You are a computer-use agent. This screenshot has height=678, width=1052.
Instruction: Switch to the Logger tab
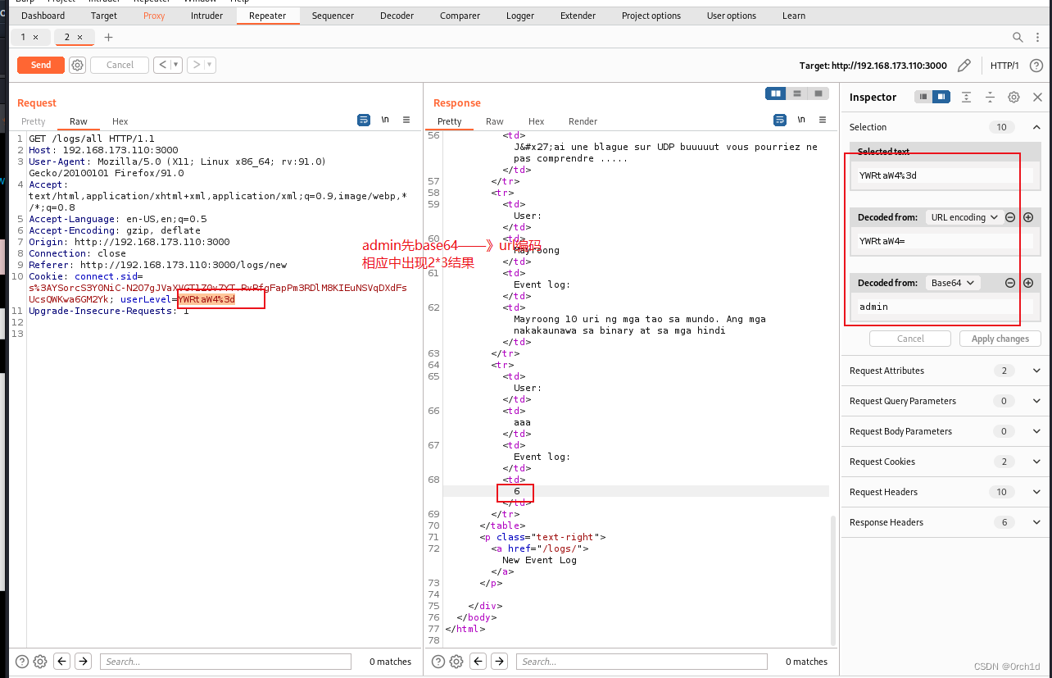coord(519,16)
